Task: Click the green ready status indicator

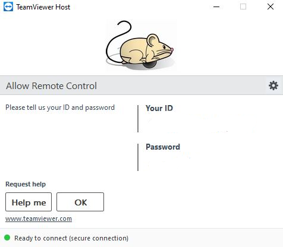Action: [7, 237]
